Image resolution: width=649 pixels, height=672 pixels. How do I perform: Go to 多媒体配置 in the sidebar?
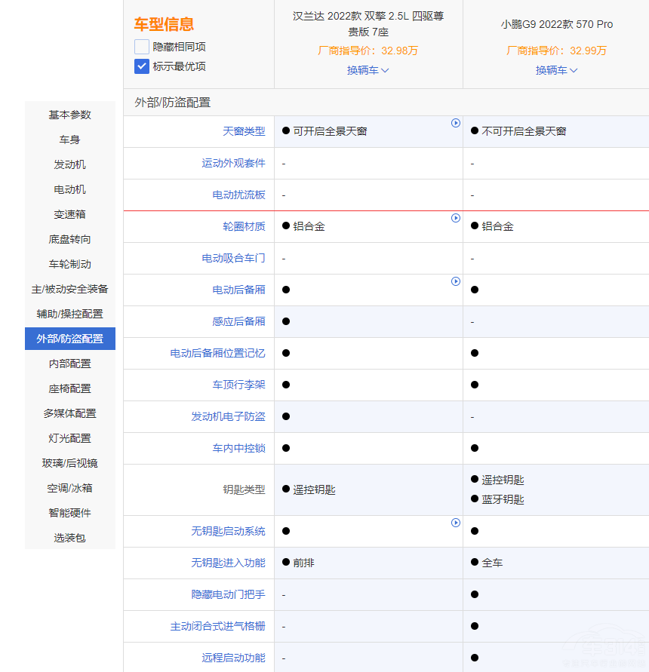(70, 413)
